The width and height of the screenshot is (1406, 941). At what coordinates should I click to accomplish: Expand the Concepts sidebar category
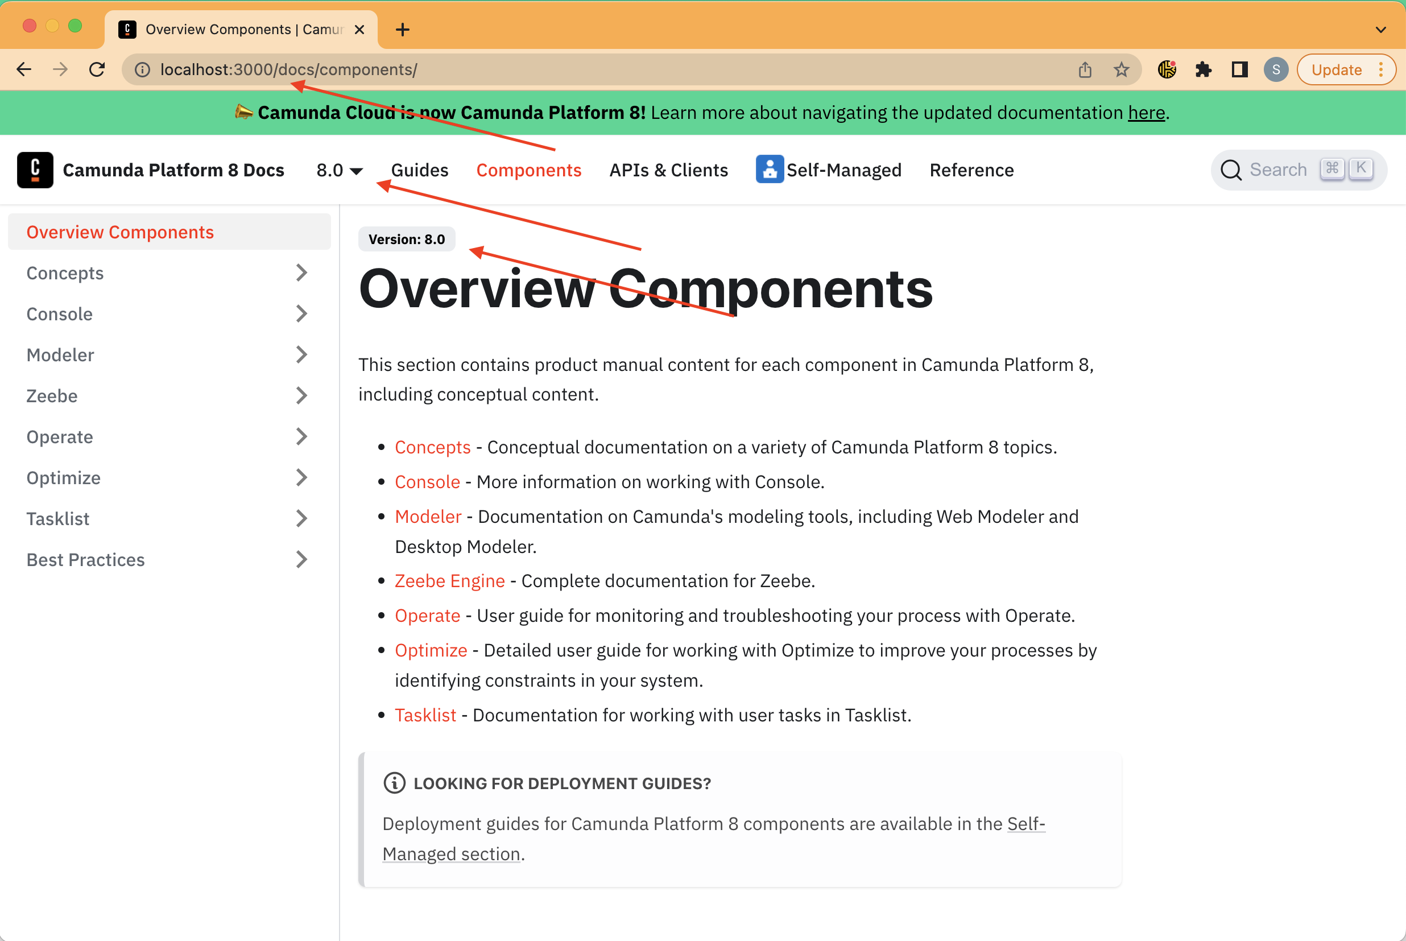[x=301, y=273]
